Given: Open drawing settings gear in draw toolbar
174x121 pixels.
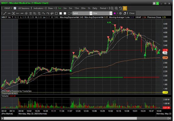Looking at the screenshot, I should point(121,13).
